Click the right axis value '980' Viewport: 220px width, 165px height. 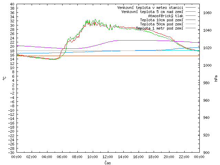coord(206,83)
